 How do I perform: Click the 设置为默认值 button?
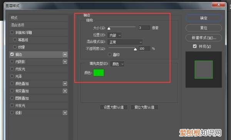(114, 107)
